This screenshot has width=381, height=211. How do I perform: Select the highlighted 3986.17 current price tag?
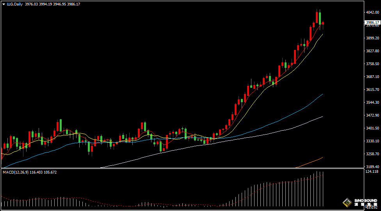372,23
